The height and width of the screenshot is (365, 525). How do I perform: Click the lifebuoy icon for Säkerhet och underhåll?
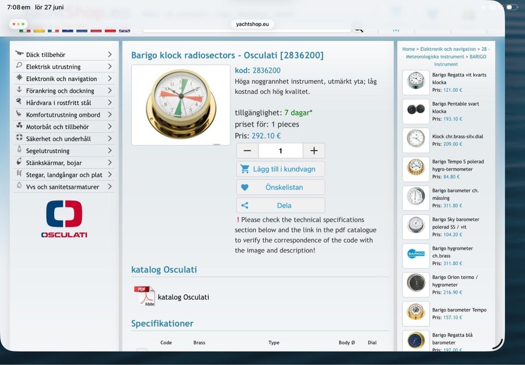tap(19, 138)
